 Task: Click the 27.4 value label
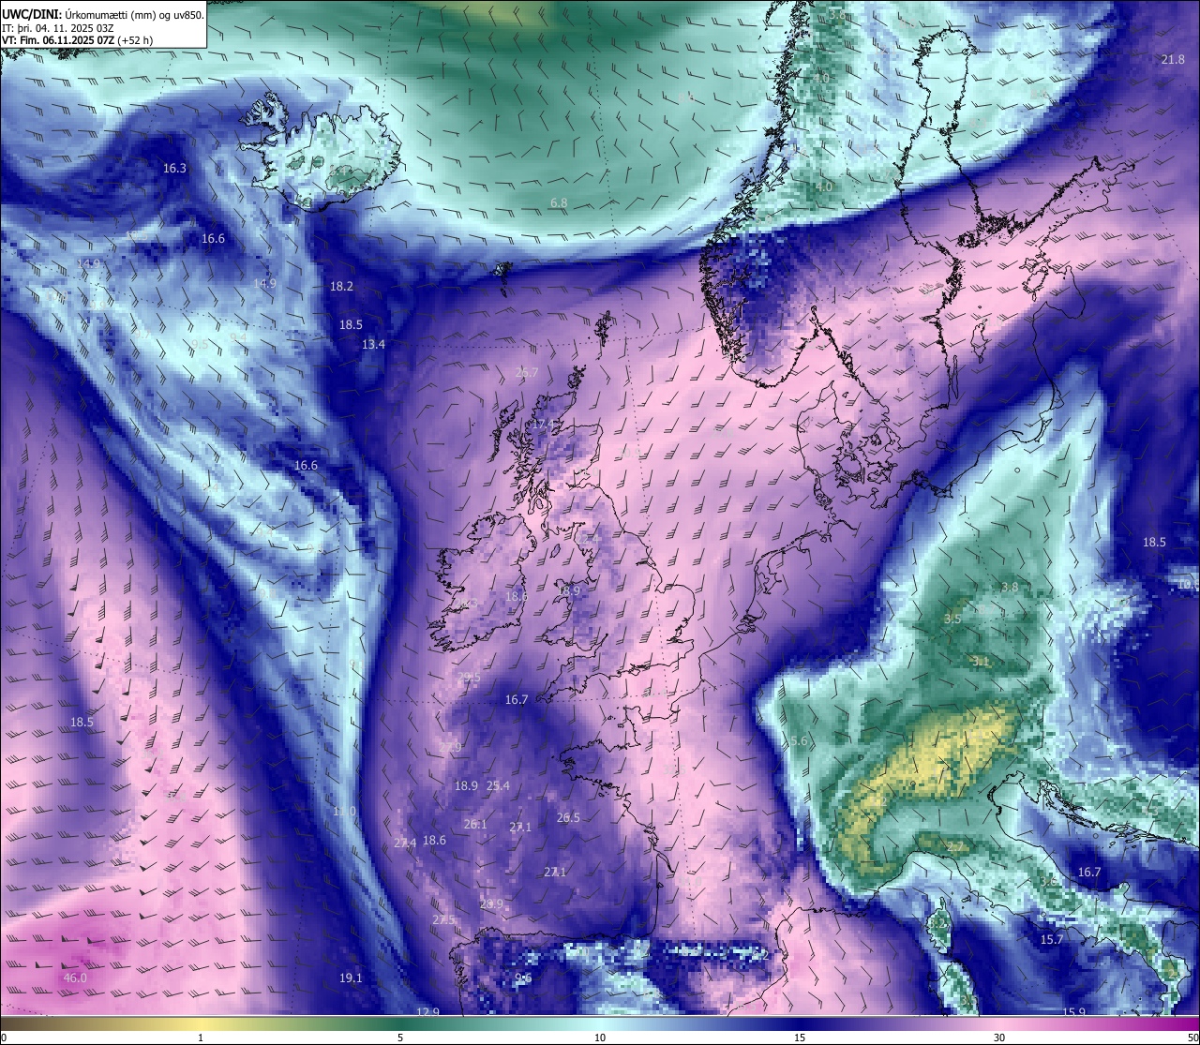tap(405, 843)
